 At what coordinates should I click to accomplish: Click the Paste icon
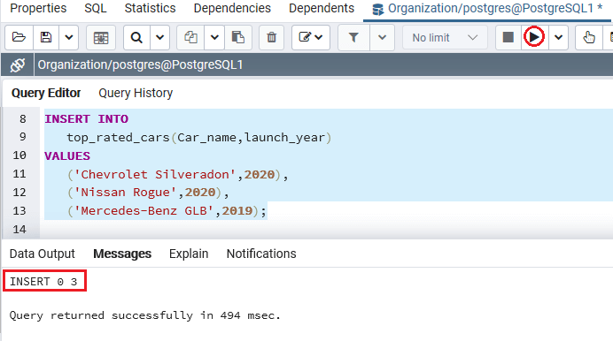point(237,37)
